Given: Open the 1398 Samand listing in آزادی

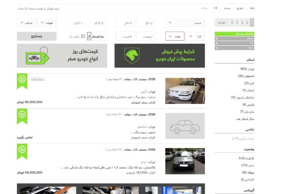Looking at the screenshot, I should click(x=140, y=79).
